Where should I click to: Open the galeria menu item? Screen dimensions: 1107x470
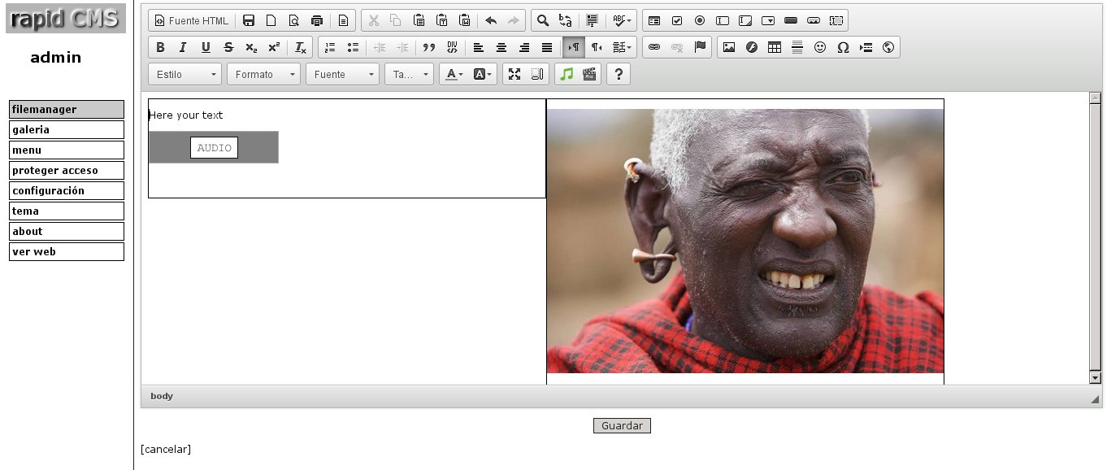click(x=67, y=129)
